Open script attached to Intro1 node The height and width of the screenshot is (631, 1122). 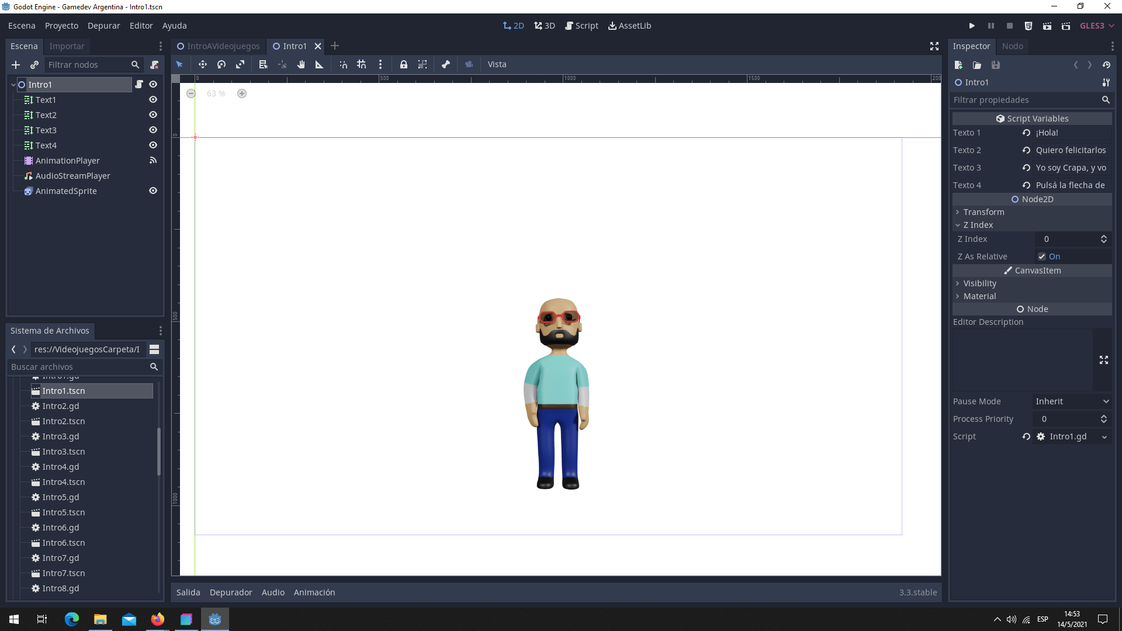139,84
